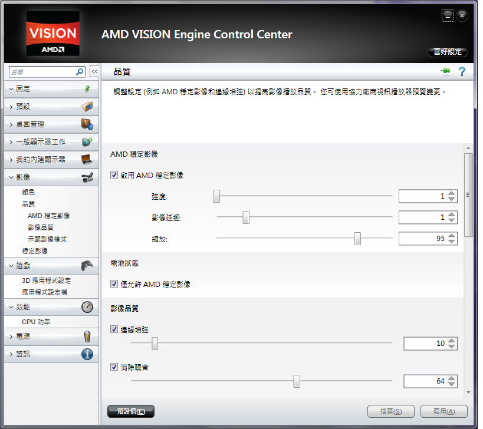Click the gauge icon beside 效能
Screen dimensions: 483x429
click(x=88, y=306)
